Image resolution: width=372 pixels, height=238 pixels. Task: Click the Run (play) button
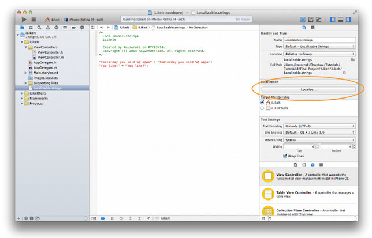click(x=24, y=20)
